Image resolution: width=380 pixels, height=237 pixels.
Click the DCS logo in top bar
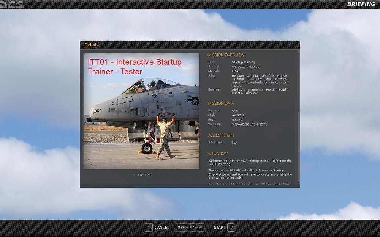pyautogui.click(x=11, y=4)
